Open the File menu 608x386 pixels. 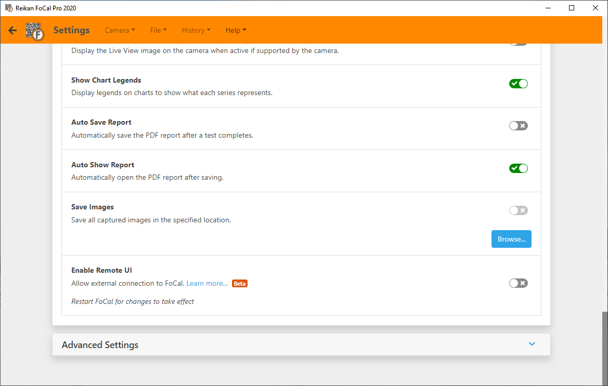[158, 30]
